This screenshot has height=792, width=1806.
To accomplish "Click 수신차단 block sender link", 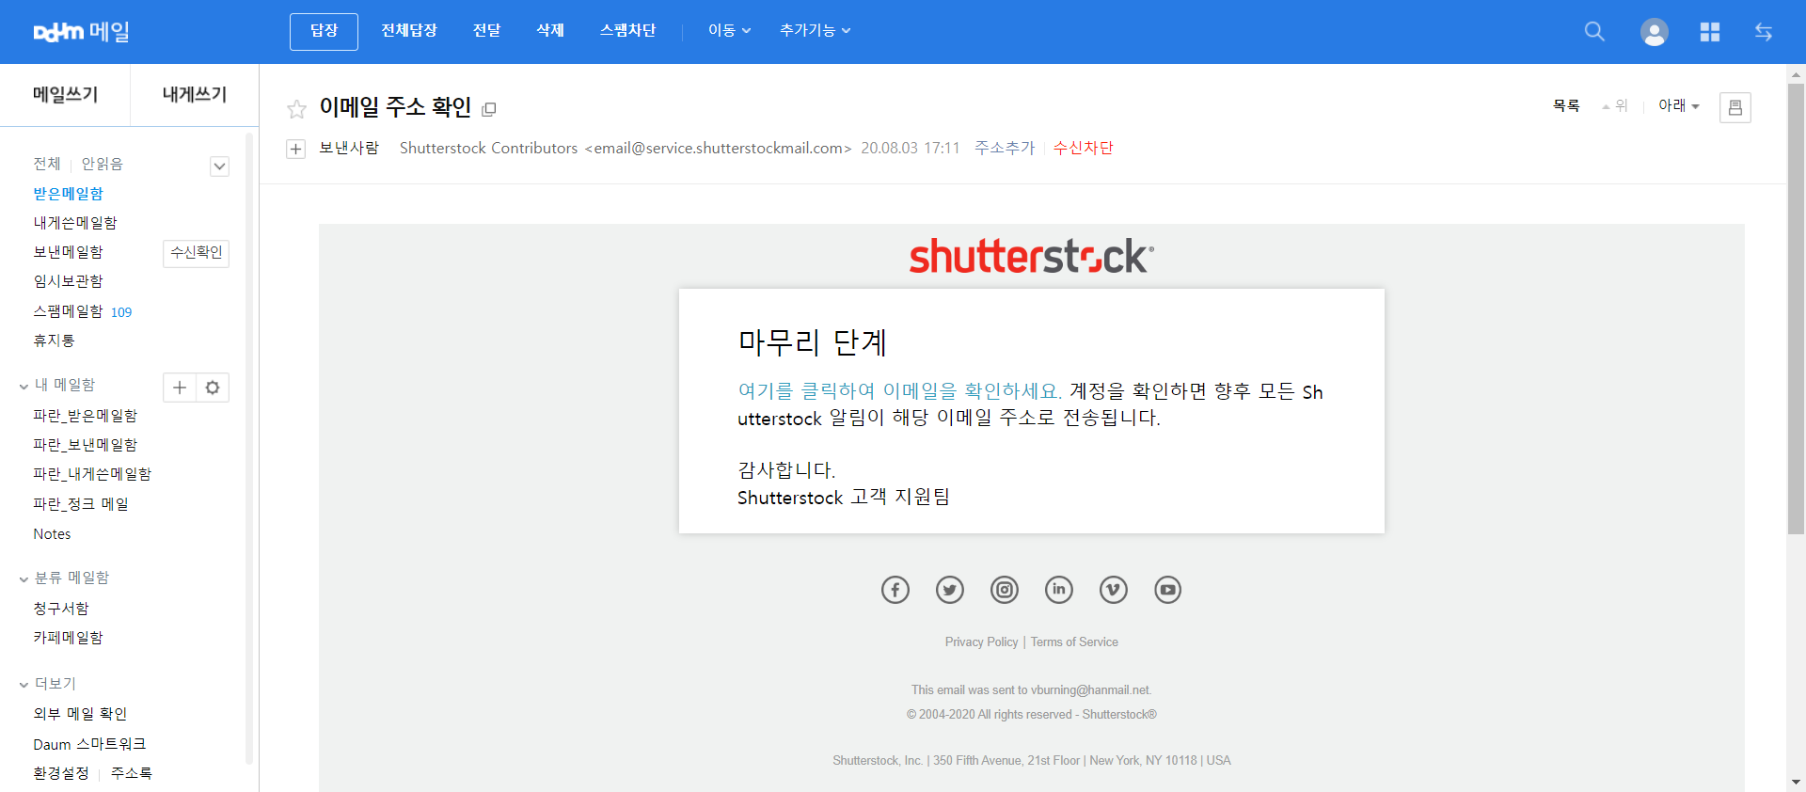I will (x=1083, y=148).
